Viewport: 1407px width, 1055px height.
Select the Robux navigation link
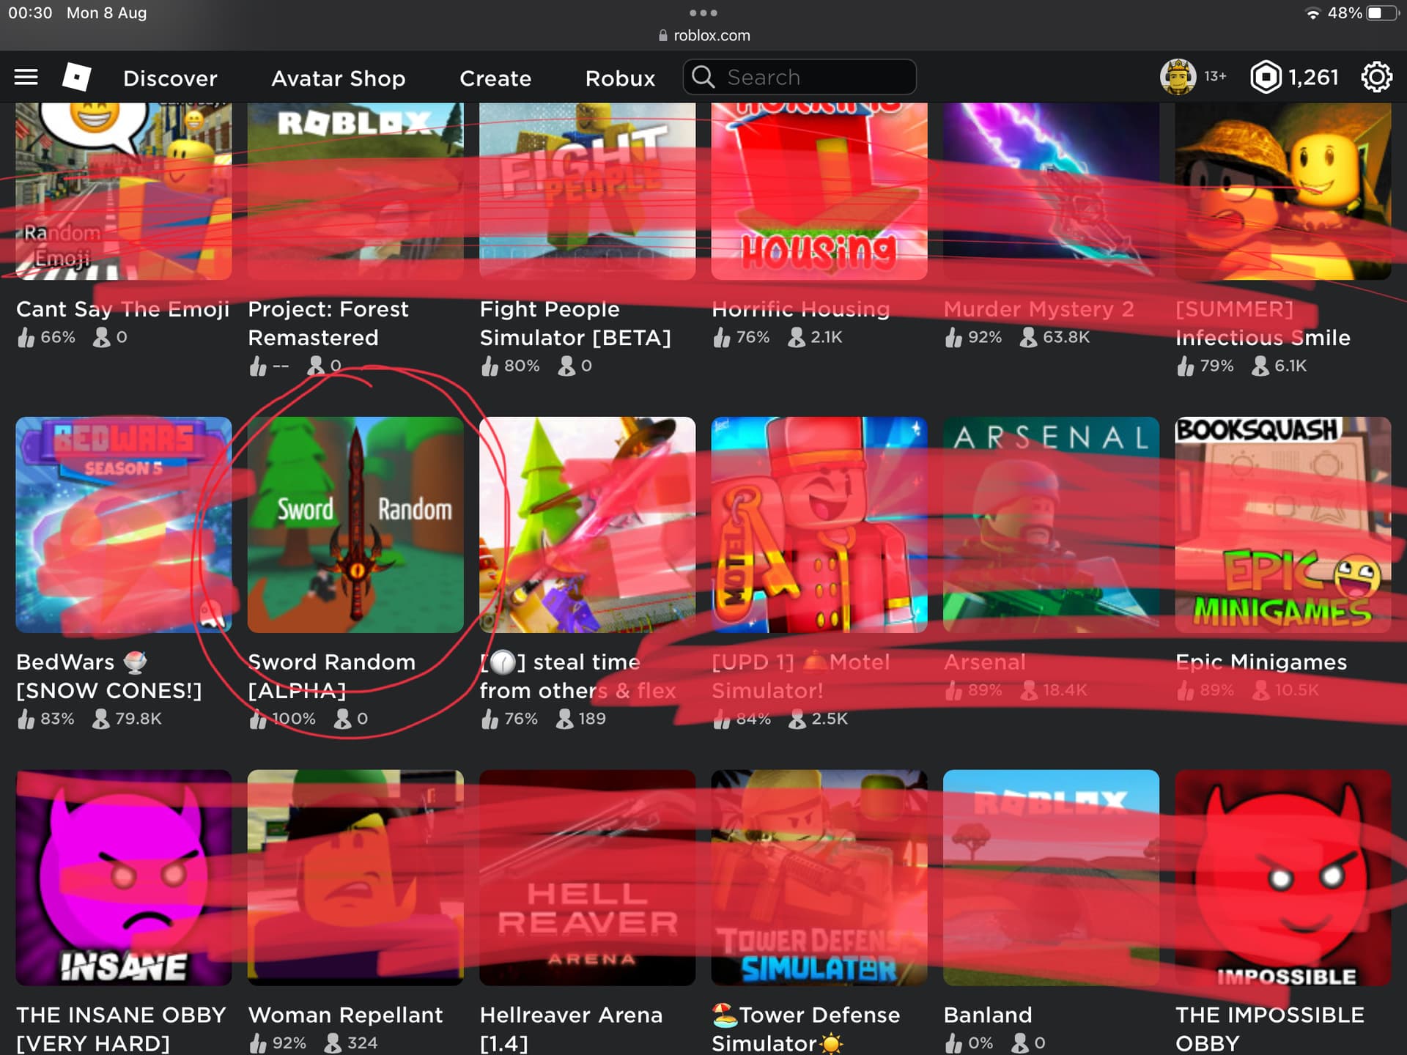pyautogui.click(x=620, y=78)
